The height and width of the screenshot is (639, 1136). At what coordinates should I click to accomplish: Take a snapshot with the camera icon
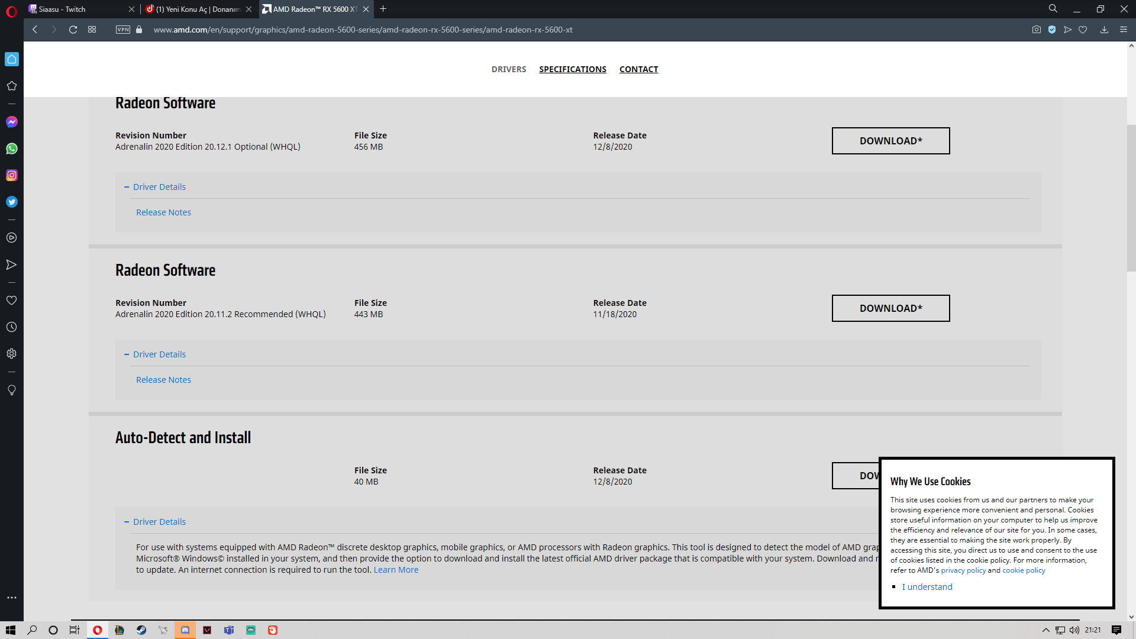coord(1036,30)
